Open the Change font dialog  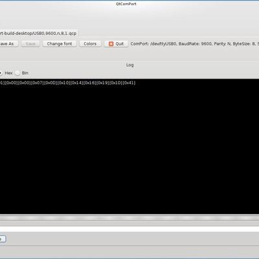pos(60,44)
